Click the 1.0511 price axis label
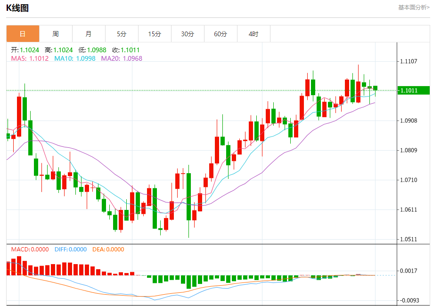Viewport: 433px width, 306px height. (x=408, y=239)
